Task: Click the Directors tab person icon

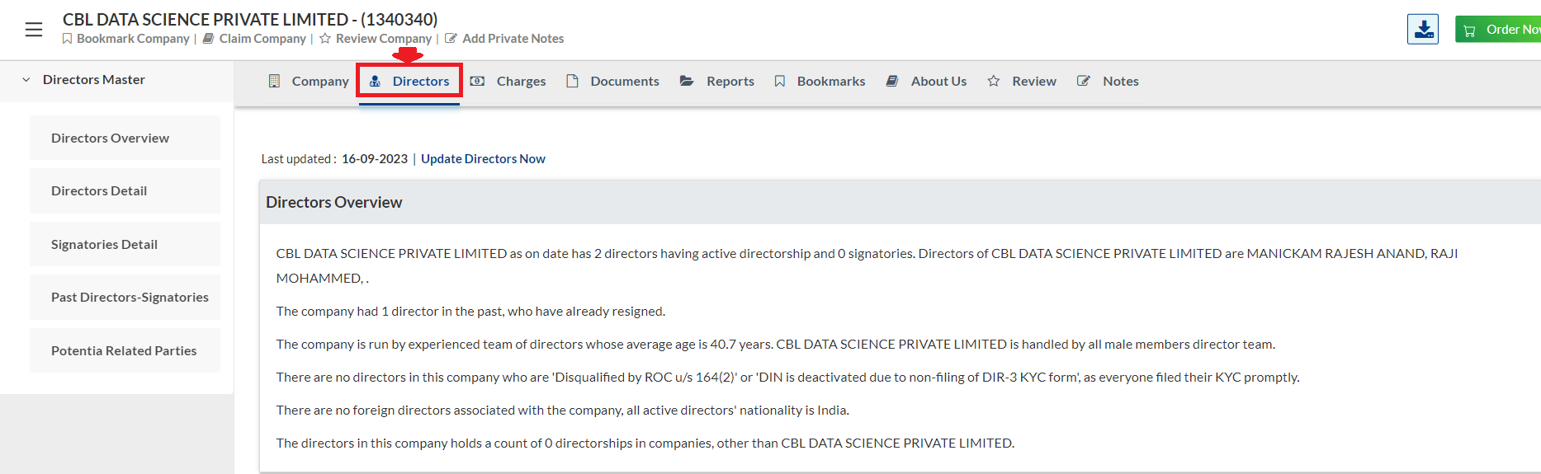Action: [375, 81]
